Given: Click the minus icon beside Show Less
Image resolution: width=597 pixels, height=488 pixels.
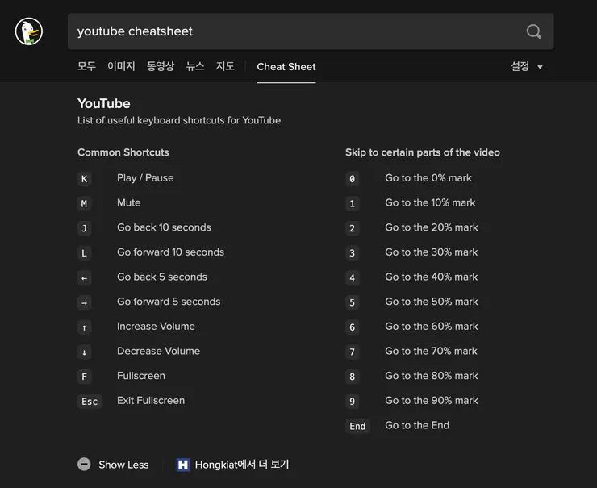Looking at the screenshot, I should click(84, 465).
